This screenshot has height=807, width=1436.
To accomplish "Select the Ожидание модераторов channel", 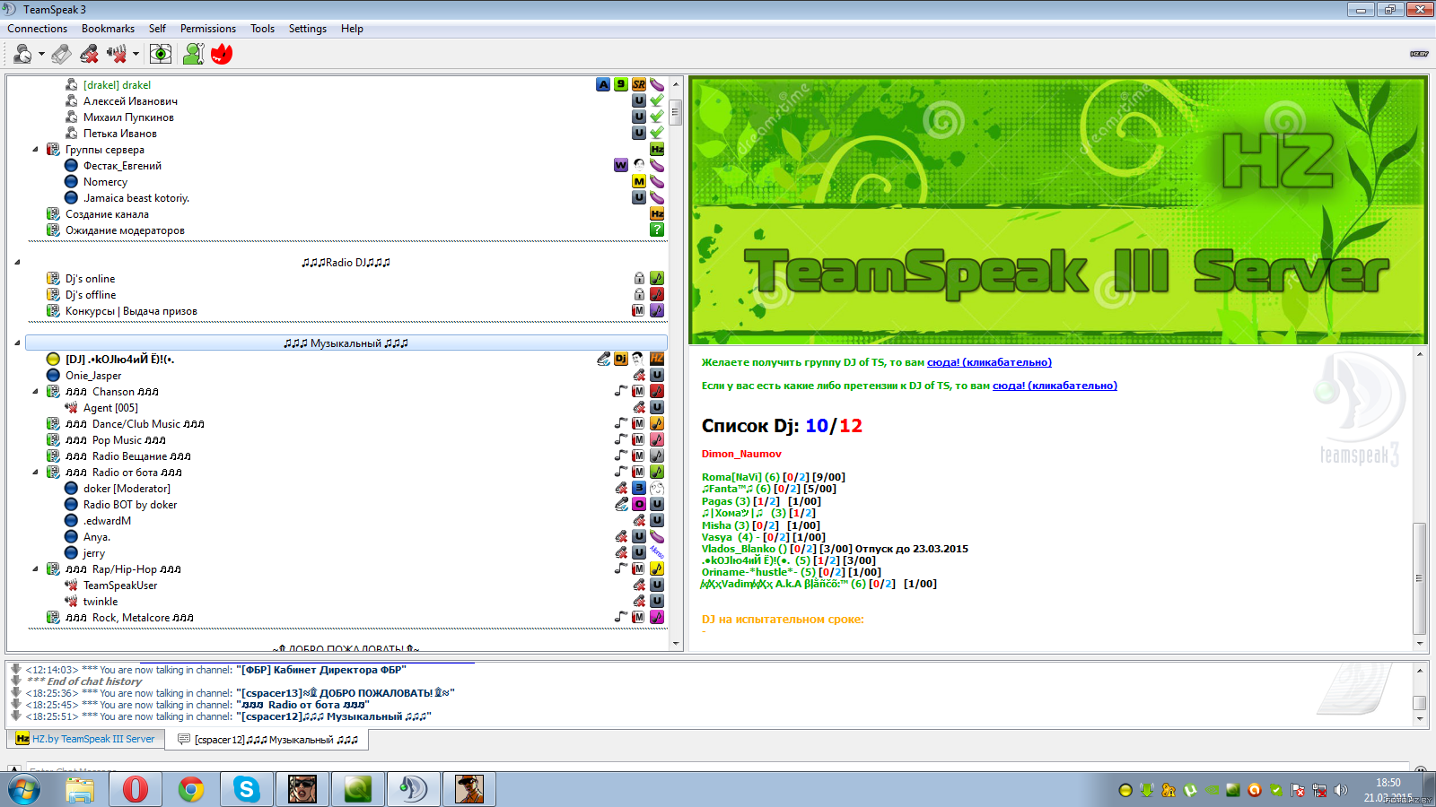I will [125, 230].
